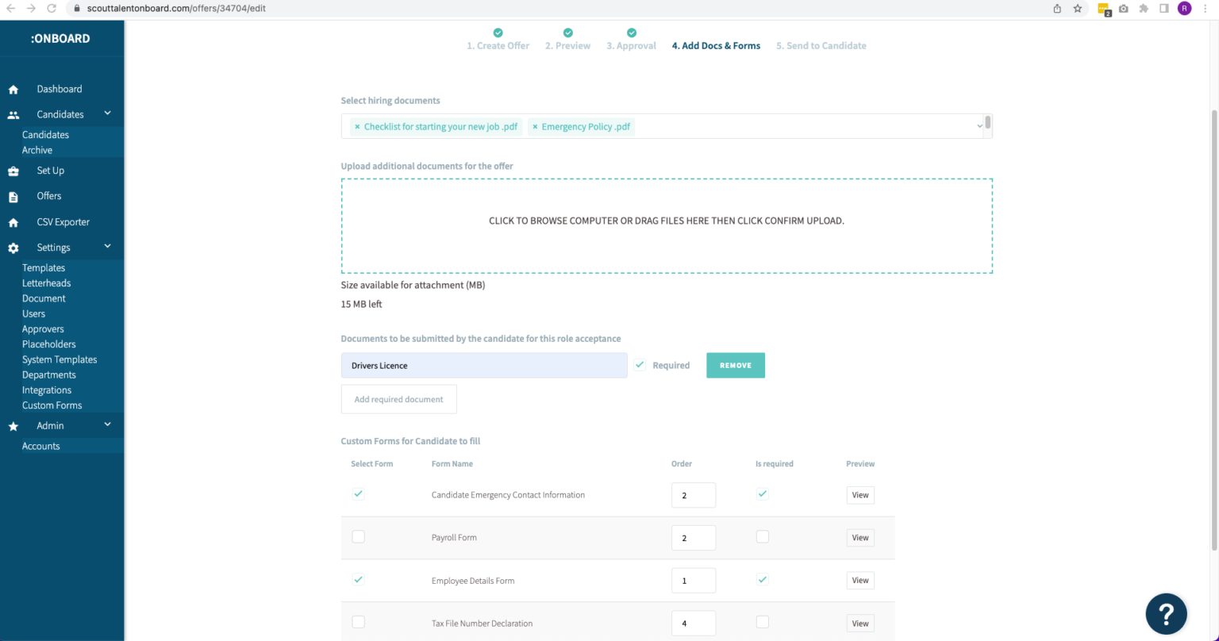Select the Candidates people icon in sidebar

click(x=12, y=113)
